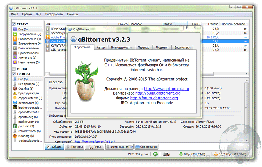Click the pubt.net tracker icon
This screenshot has height=167, width=262.
[x=15, y=126]
